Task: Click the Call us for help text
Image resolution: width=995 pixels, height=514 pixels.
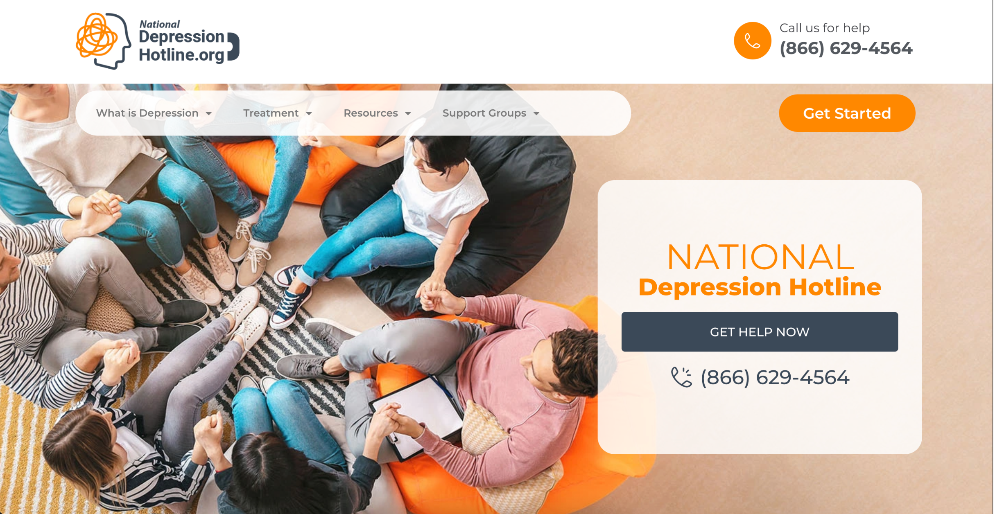Action: tap(824, 28)
